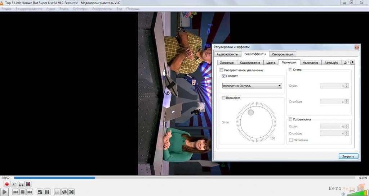The width and height of the screenshot is (369, 196).
Task: Enable the Вращение checkbox
Action: [x=223, y=98]
